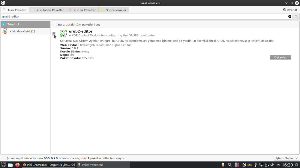Click the Sürüm 0.8.1 text

point(69,48)
